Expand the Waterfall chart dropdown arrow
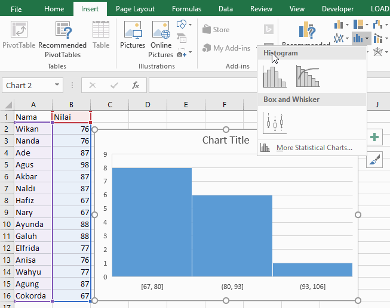 point(386,24)
